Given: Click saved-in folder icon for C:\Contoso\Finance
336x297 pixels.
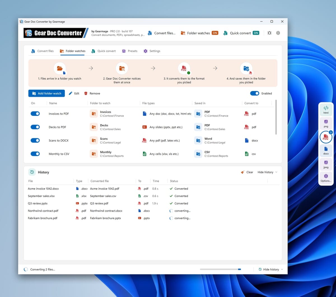Looking at the screenshot, I should 198,114.
